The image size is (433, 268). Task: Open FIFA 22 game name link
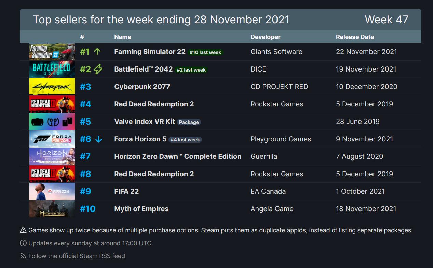pyautogui.click(x=126, y=191)
